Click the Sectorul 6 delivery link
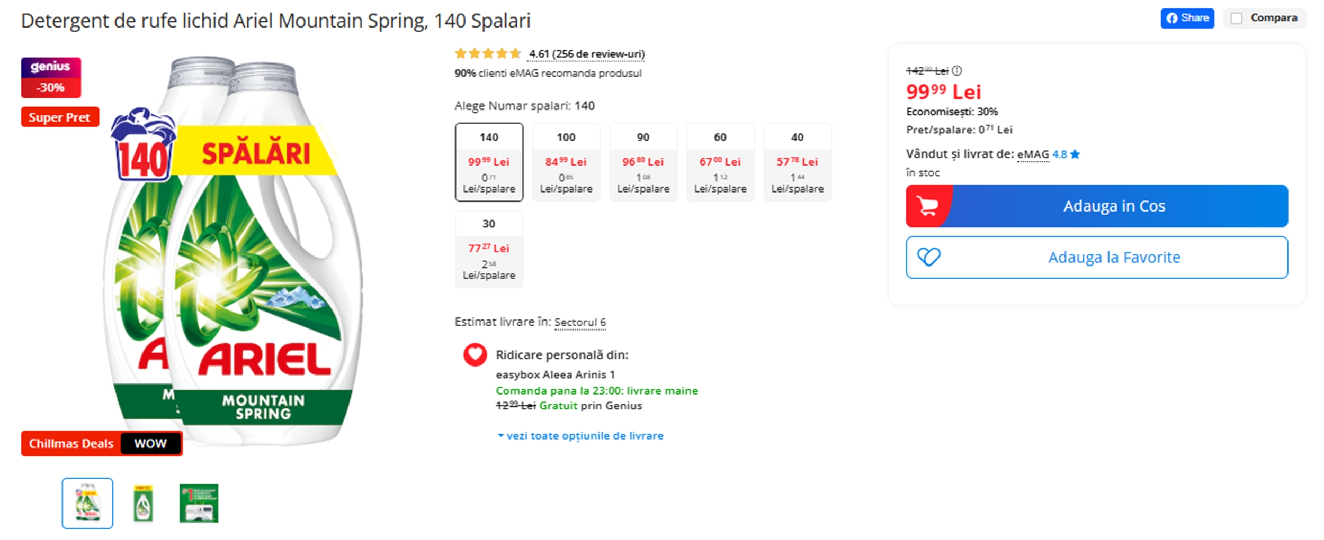1324x540 pixels. pos(580,322)
